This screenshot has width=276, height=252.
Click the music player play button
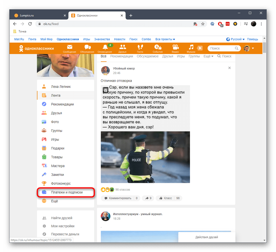200,48
